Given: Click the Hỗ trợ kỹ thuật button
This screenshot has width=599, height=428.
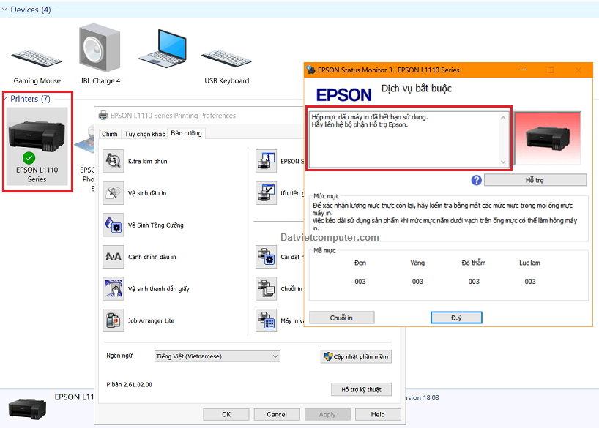Looking at the screenshot, I should point(362,389).
